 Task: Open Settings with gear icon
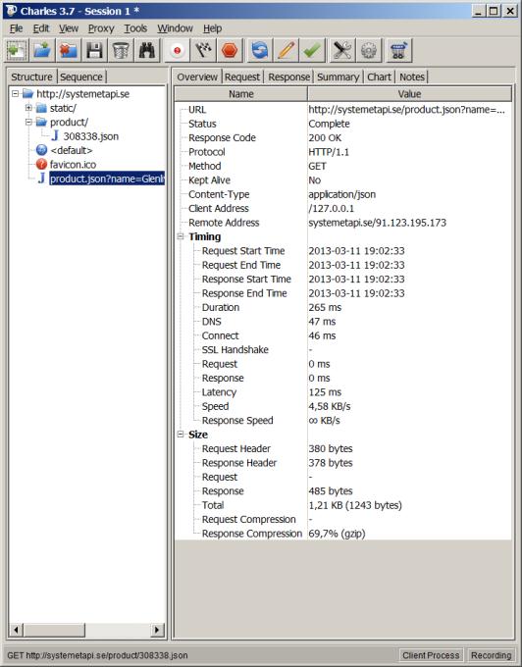click(368, 51)
